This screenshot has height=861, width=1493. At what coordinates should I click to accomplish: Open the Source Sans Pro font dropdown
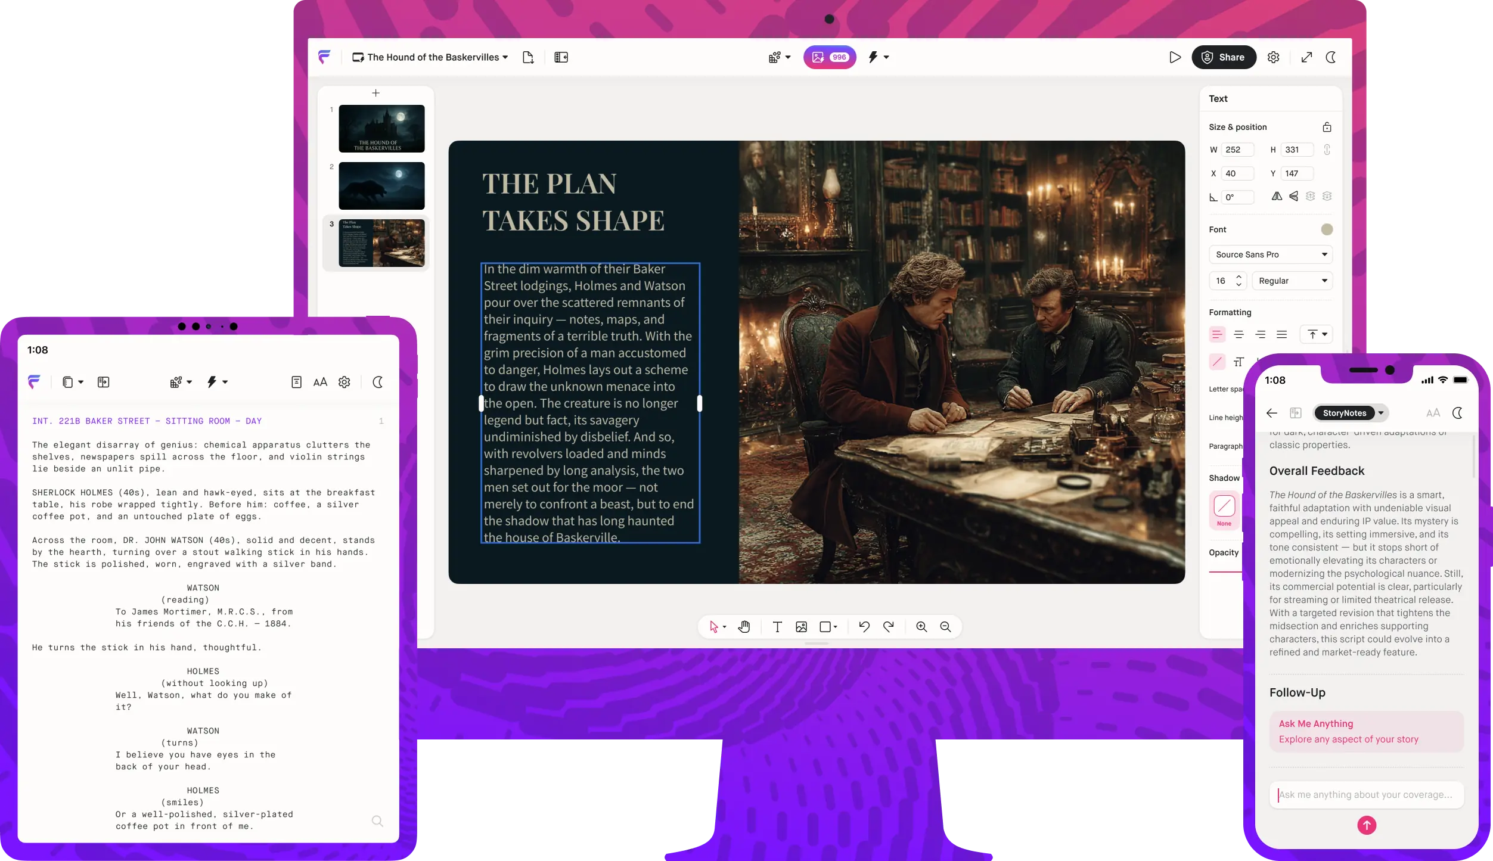(x=1270, y=254)
